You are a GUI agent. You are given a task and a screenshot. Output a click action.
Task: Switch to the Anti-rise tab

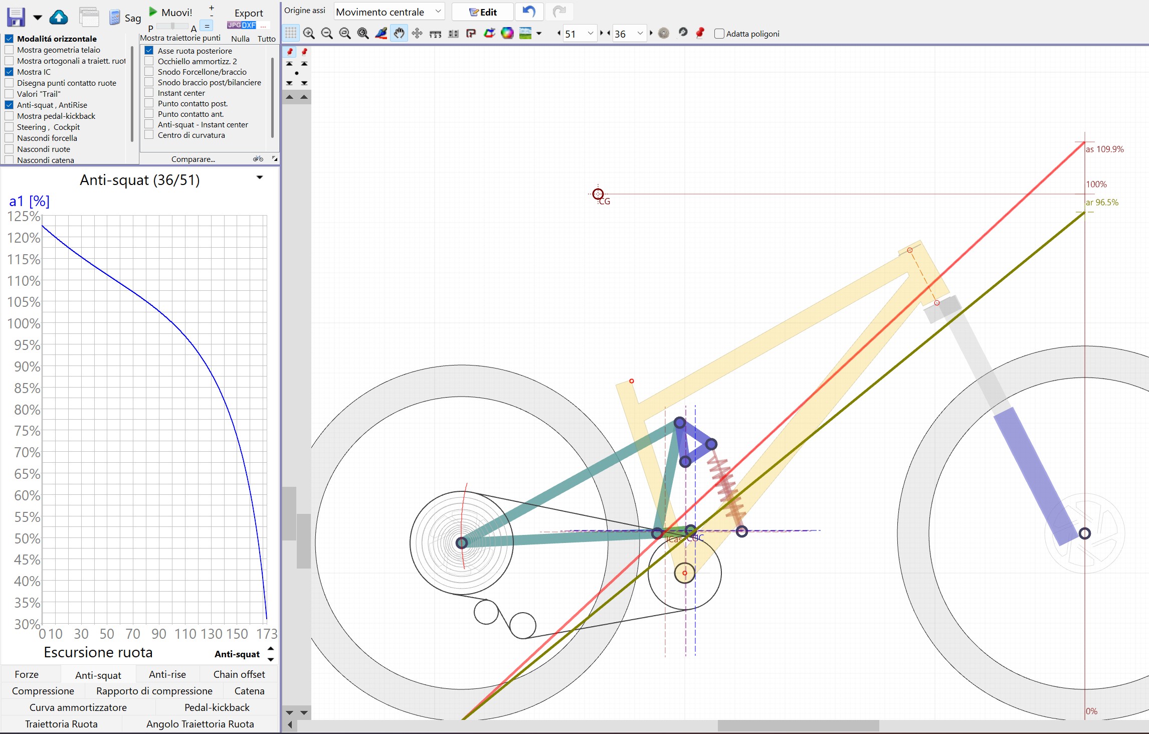click(x=167, y=674)
